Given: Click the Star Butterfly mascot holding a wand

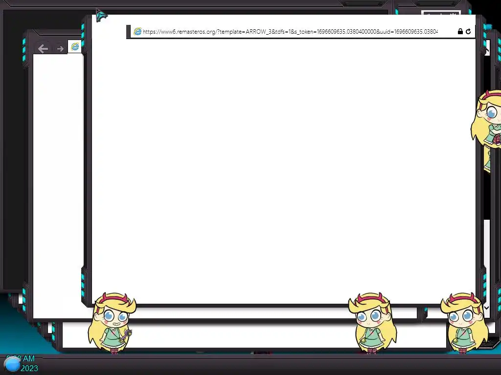Looking at the screenshot, I should tap(113, 323).
